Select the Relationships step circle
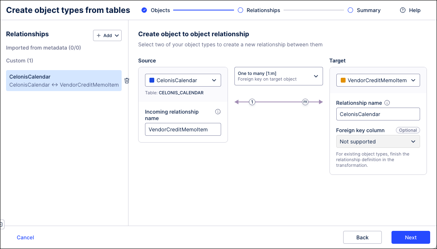The width and height of the screenshot is (437, 249). pyautogui.click(x=240, y=10)
